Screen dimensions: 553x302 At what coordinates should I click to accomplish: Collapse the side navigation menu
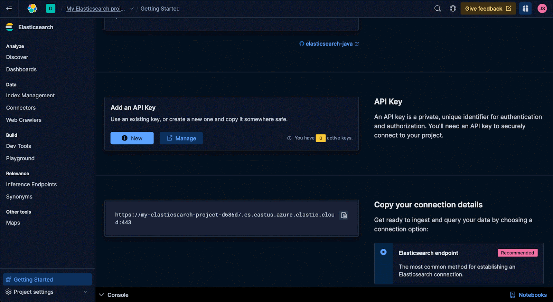[x=9, y=9]
